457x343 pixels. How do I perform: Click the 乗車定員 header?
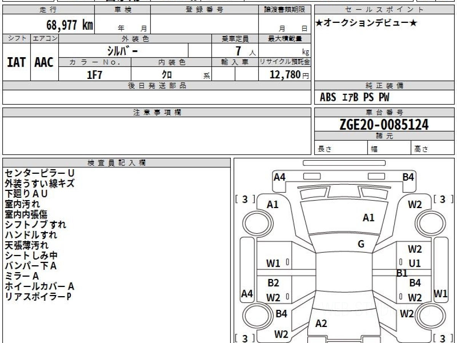[x=235, y=38]
